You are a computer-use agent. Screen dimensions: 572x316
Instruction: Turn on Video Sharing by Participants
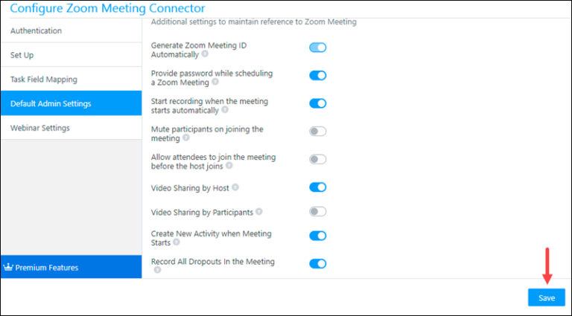tap(318, 212)
